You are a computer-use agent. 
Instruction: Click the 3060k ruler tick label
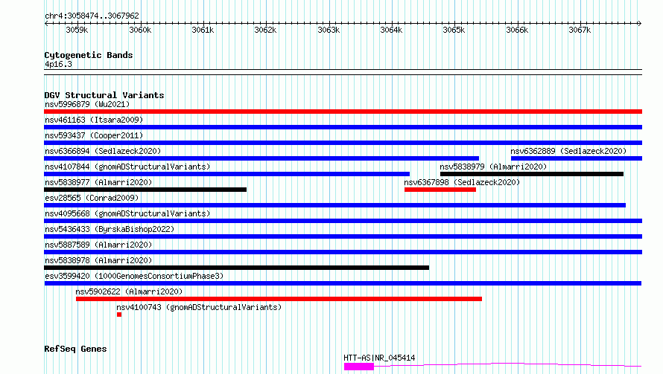(140, 30)
